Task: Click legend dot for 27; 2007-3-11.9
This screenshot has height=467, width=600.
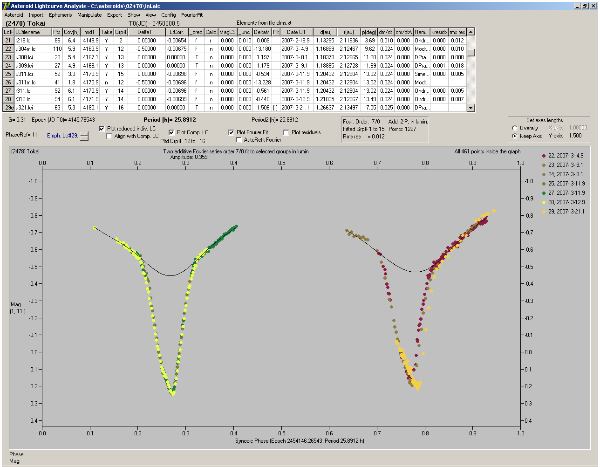Action: coord(544,193)
